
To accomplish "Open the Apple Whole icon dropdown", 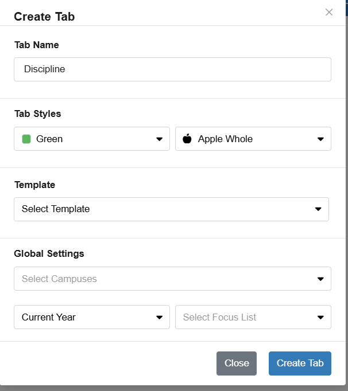I will coord(253,139).
